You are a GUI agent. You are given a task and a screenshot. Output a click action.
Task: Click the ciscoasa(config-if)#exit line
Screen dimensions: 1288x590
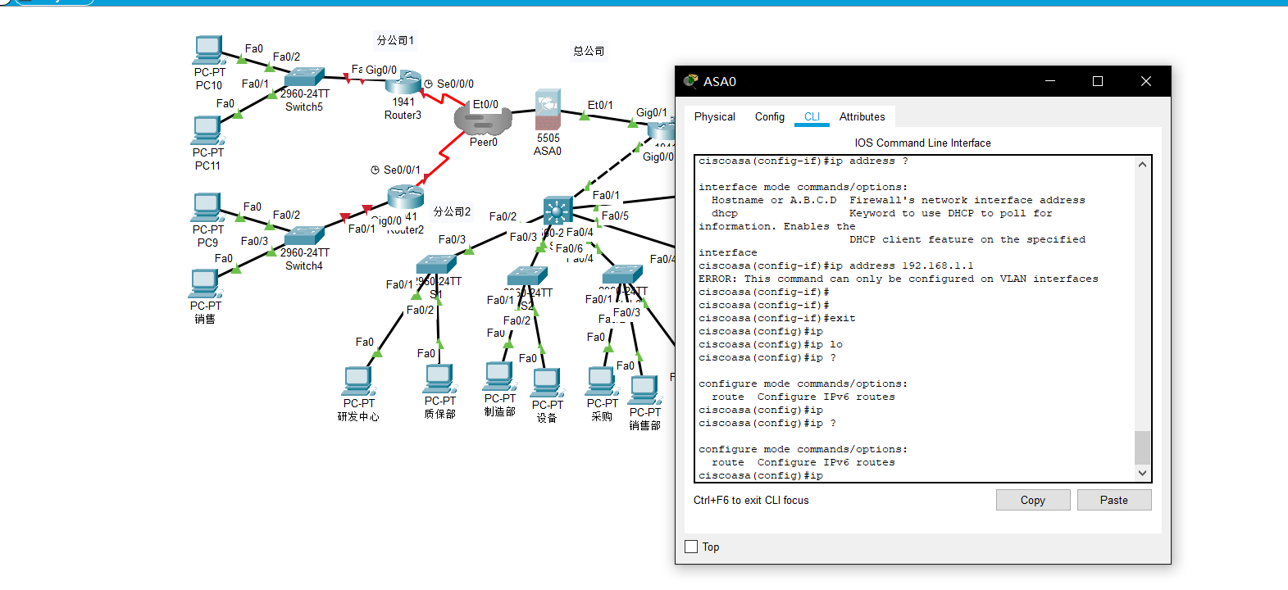point(777,319)
